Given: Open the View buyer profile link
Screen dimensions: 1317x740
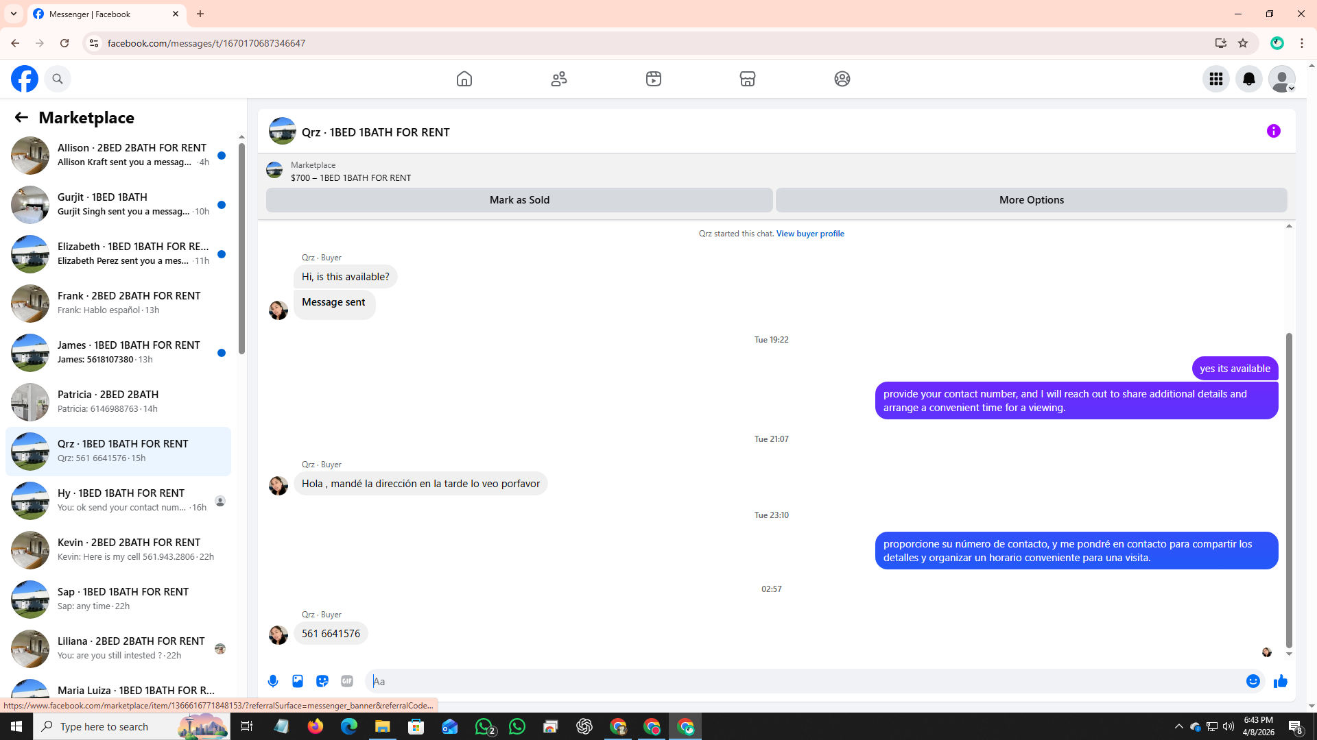Looking at the screenshot, I should point(810,234).
